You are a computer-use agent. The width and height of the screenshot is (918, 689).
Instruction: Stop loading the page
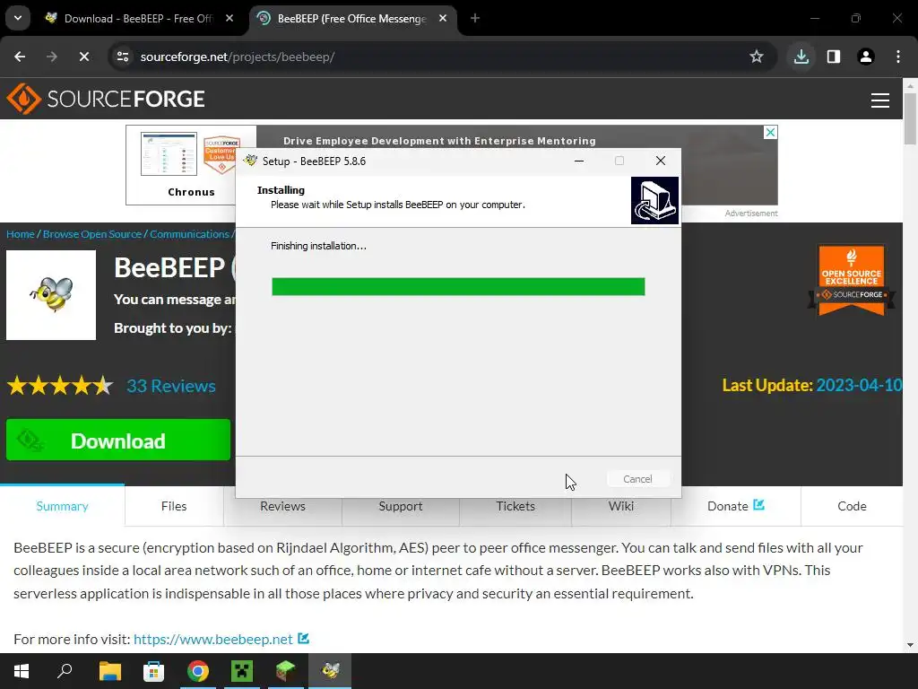pos(83,57)
